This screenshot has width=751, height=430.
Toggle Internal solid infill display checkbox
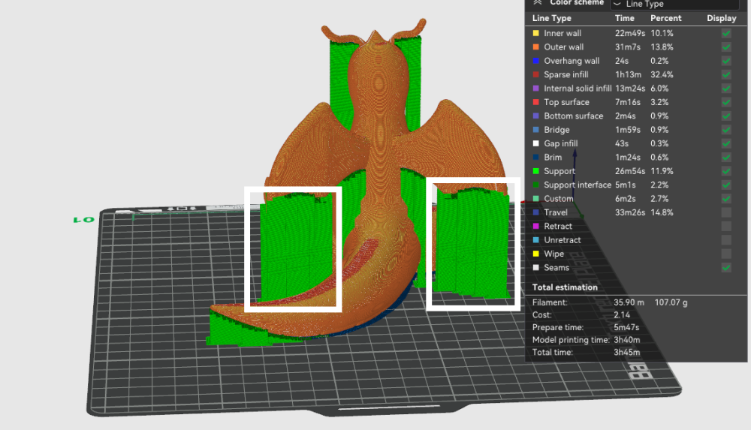(726, 88)
